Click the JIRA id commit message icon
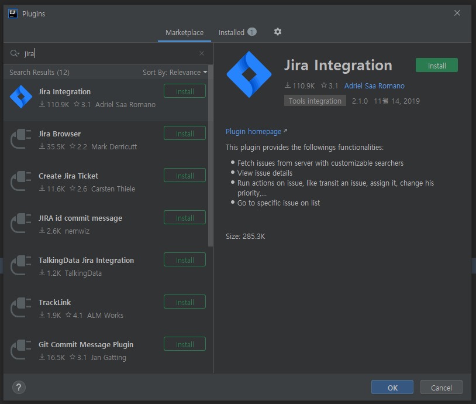The image size is (476, 404). pos(21,224)
